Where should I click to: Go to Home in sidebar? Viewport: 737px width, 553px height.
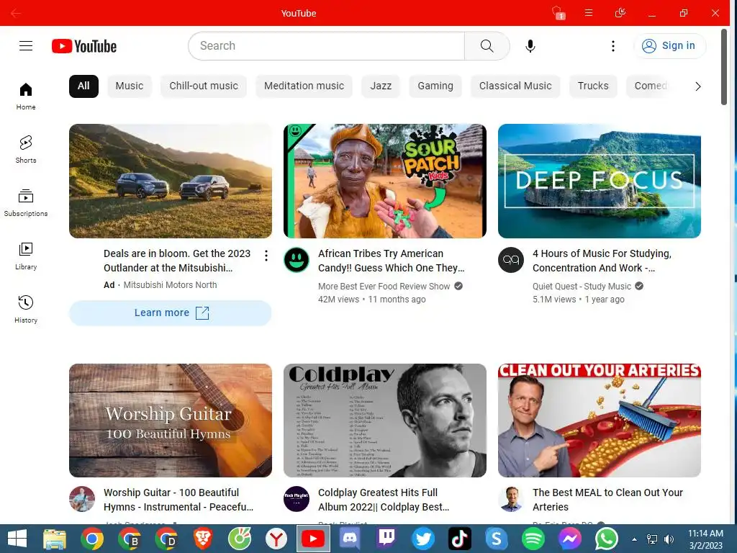coord(26,96)
